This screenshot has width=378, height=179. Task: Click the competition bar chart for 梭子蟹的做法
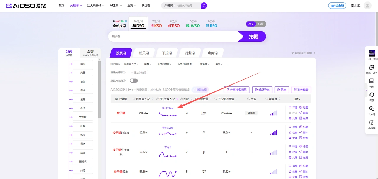tap(273, 132)
